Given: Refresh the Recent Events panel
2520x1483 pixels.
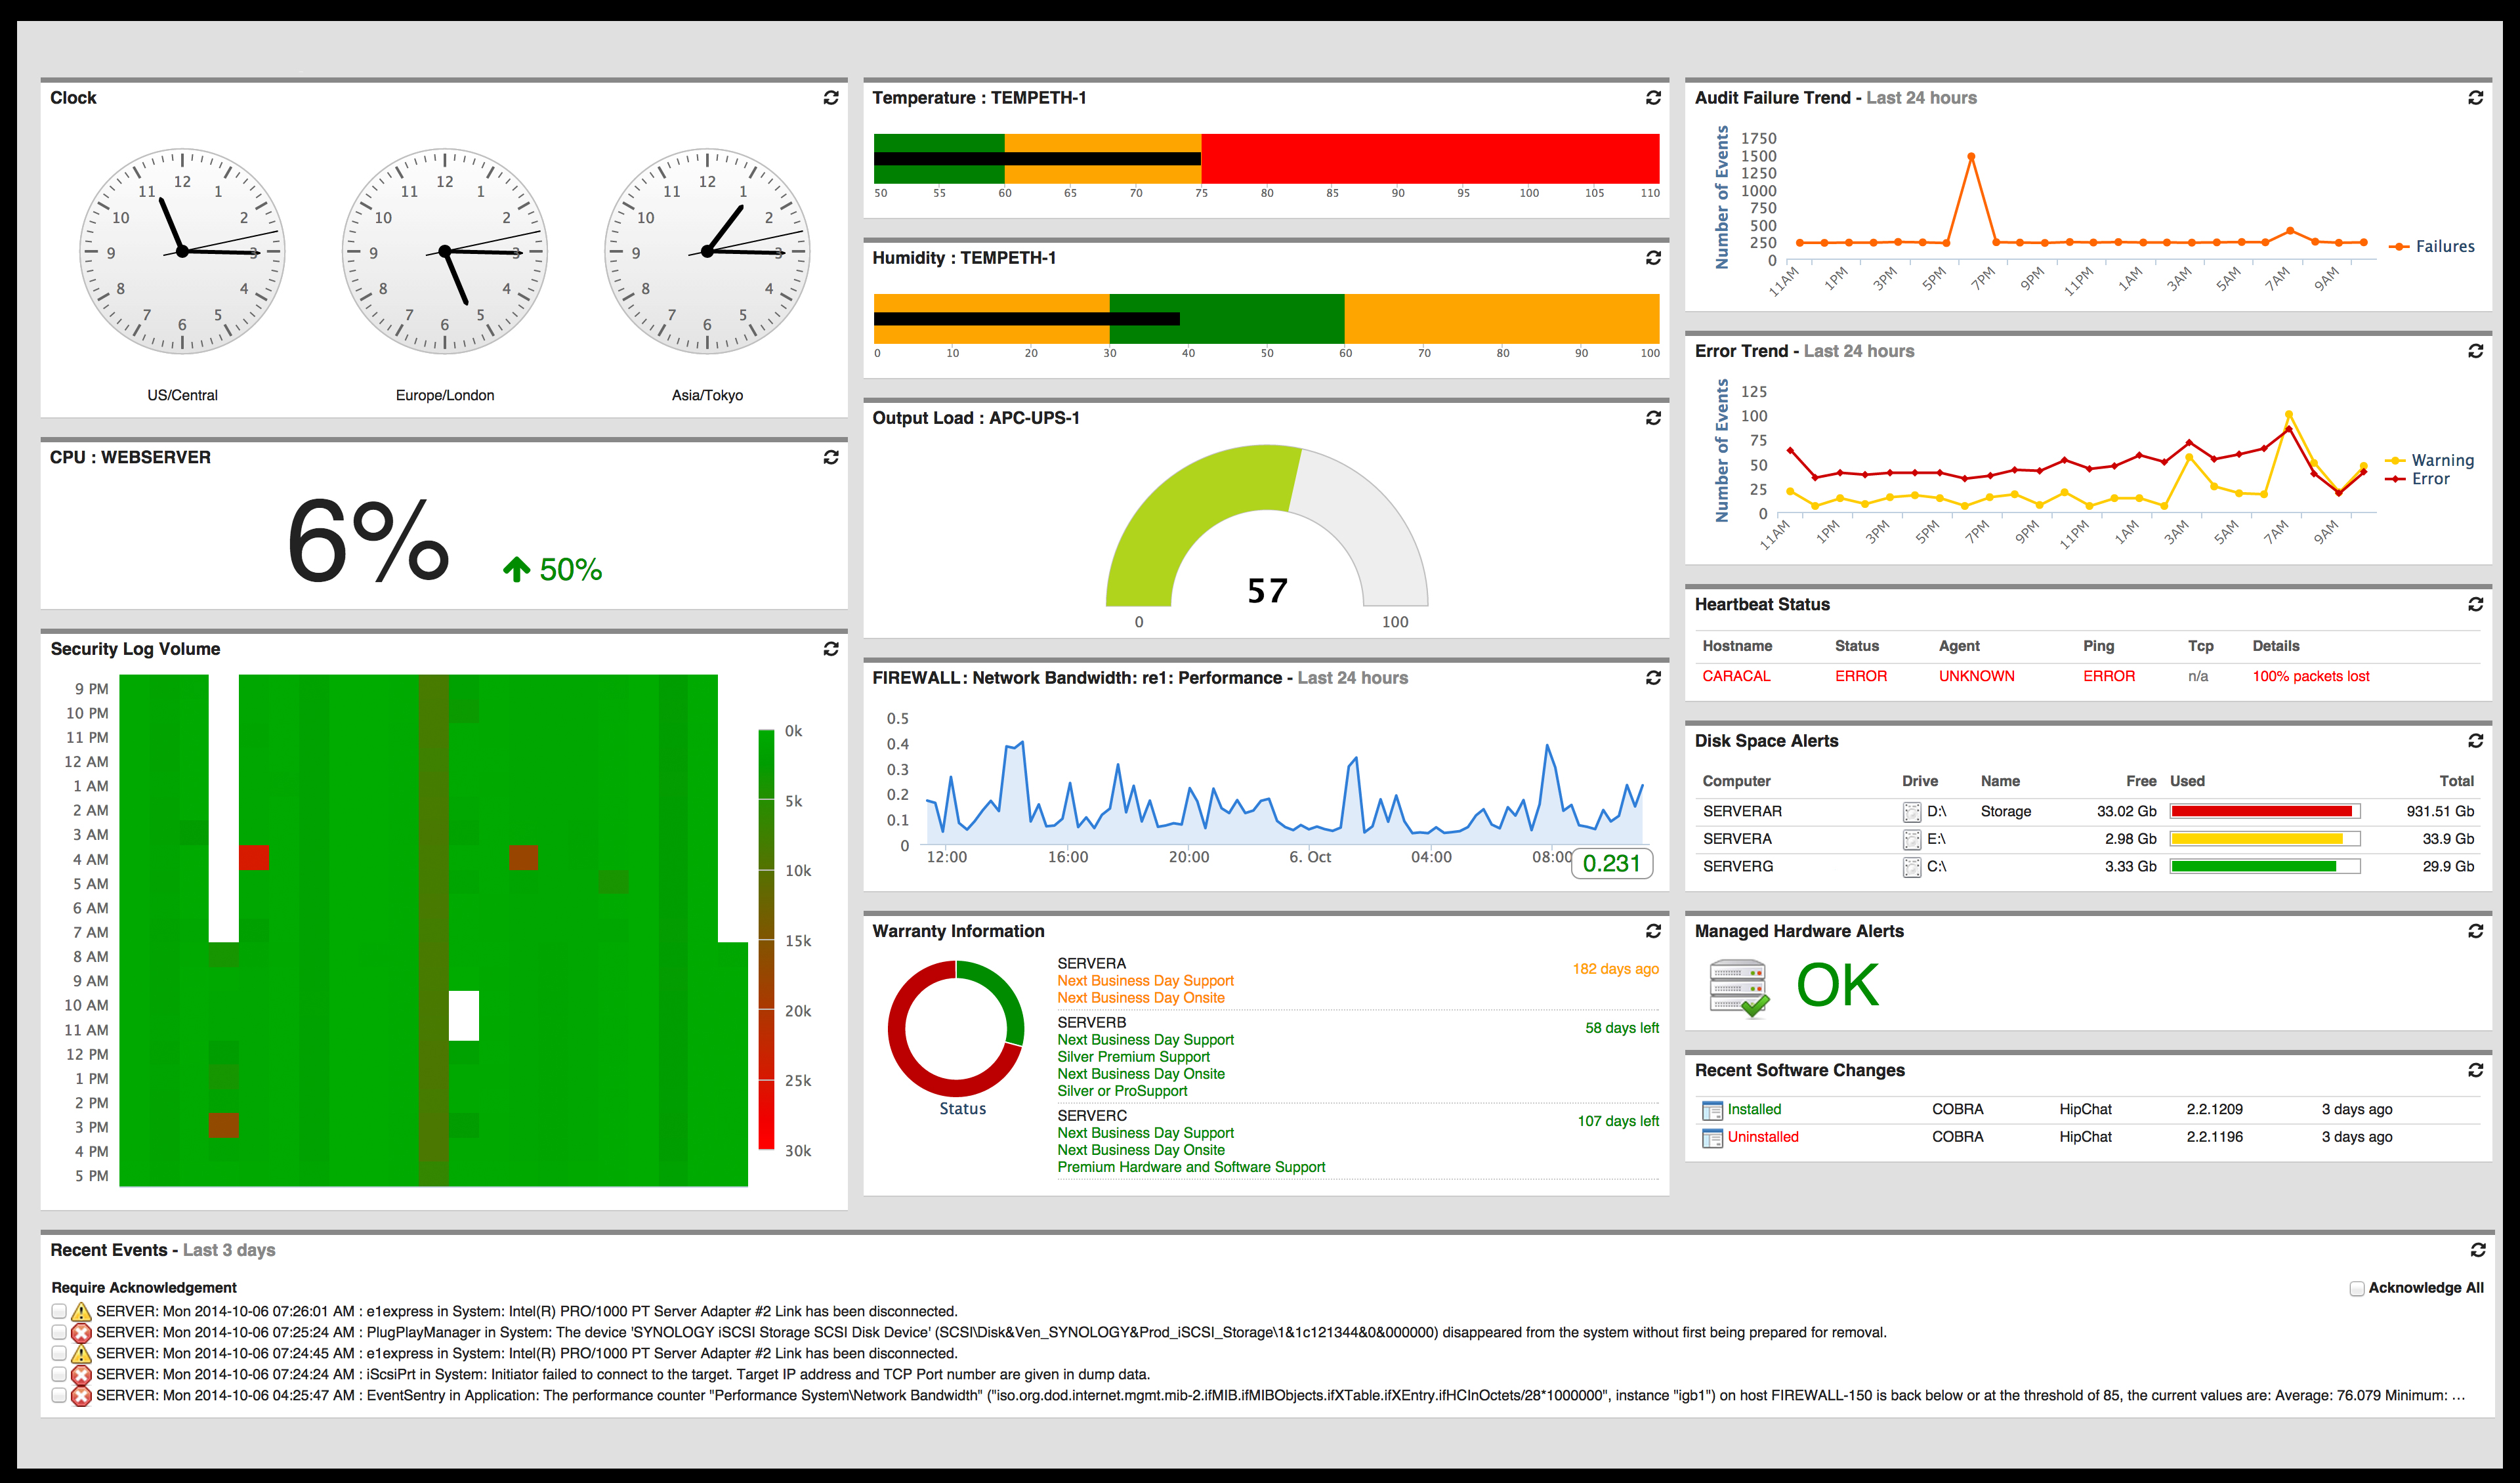Looking at the screenshot, I should (2477, 1250).
